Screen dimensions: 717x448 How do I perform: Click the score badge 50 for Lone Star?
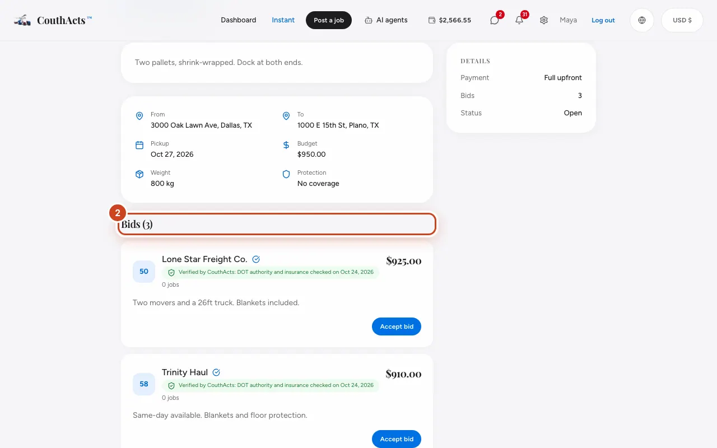(144, 272)
